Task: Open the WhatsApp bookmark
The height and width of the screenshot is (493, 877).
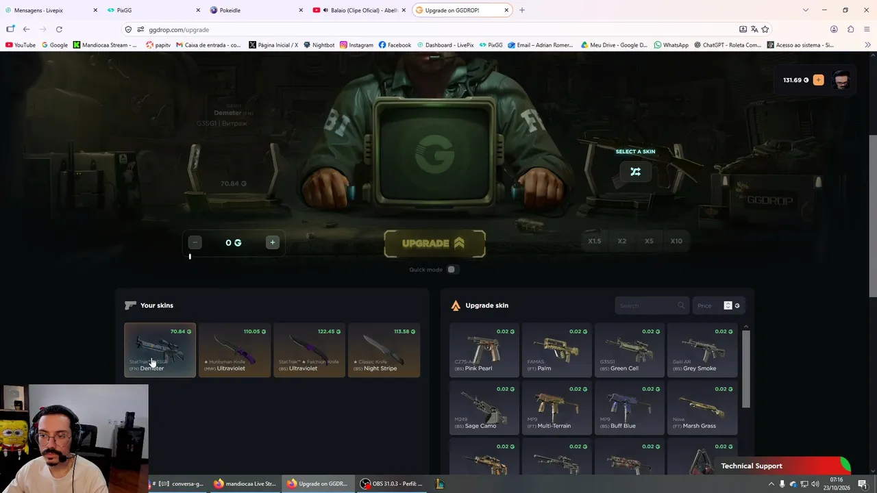Action: 671,45
